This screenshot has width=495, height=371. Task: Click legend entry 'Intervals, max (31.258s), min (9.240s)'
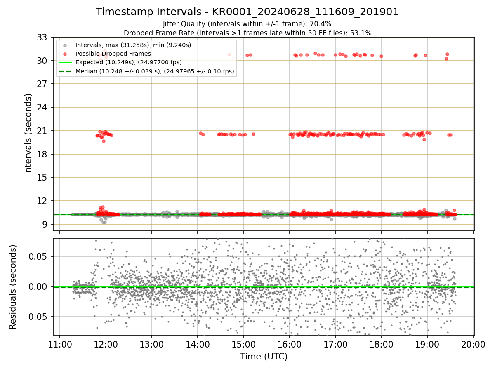(x=133, y=45)
